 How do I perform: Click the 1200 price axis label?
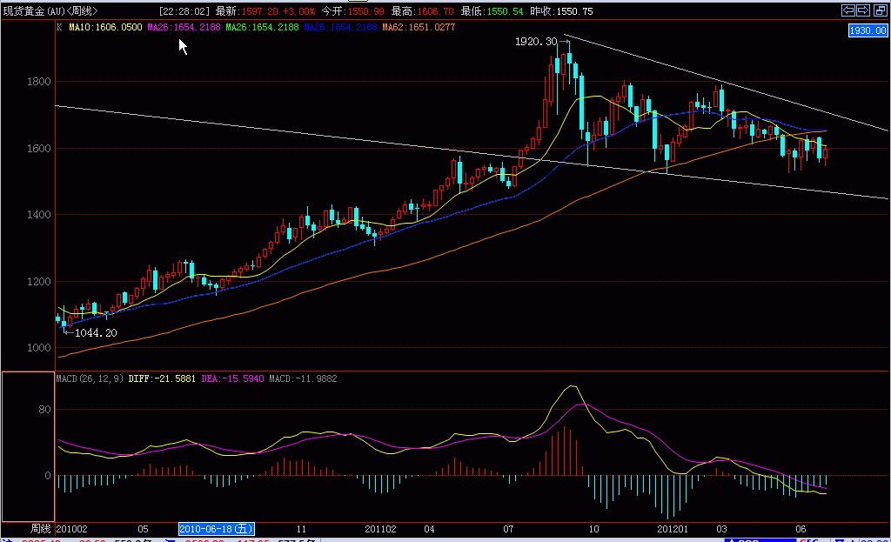pyautogui.click(x=38, y=281)
